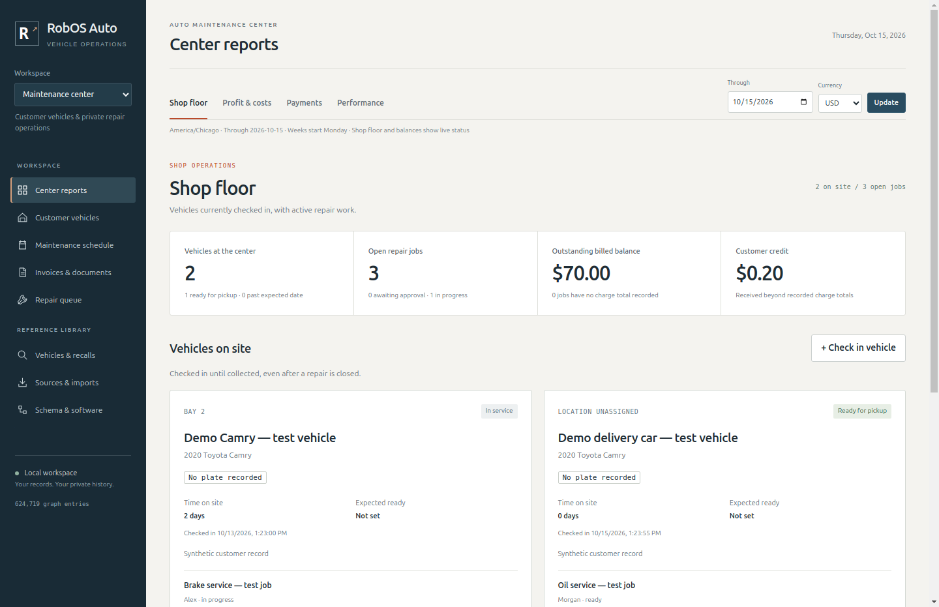Open Center reports in the sidebar
The width and height of the screenshot is (939, 607).
click(73, 190)
